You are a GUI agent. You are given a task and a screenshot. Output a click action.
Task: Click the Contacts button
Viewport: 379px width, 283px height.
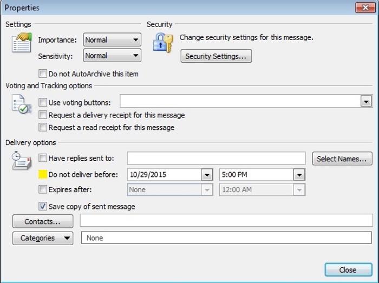(43, 221)
